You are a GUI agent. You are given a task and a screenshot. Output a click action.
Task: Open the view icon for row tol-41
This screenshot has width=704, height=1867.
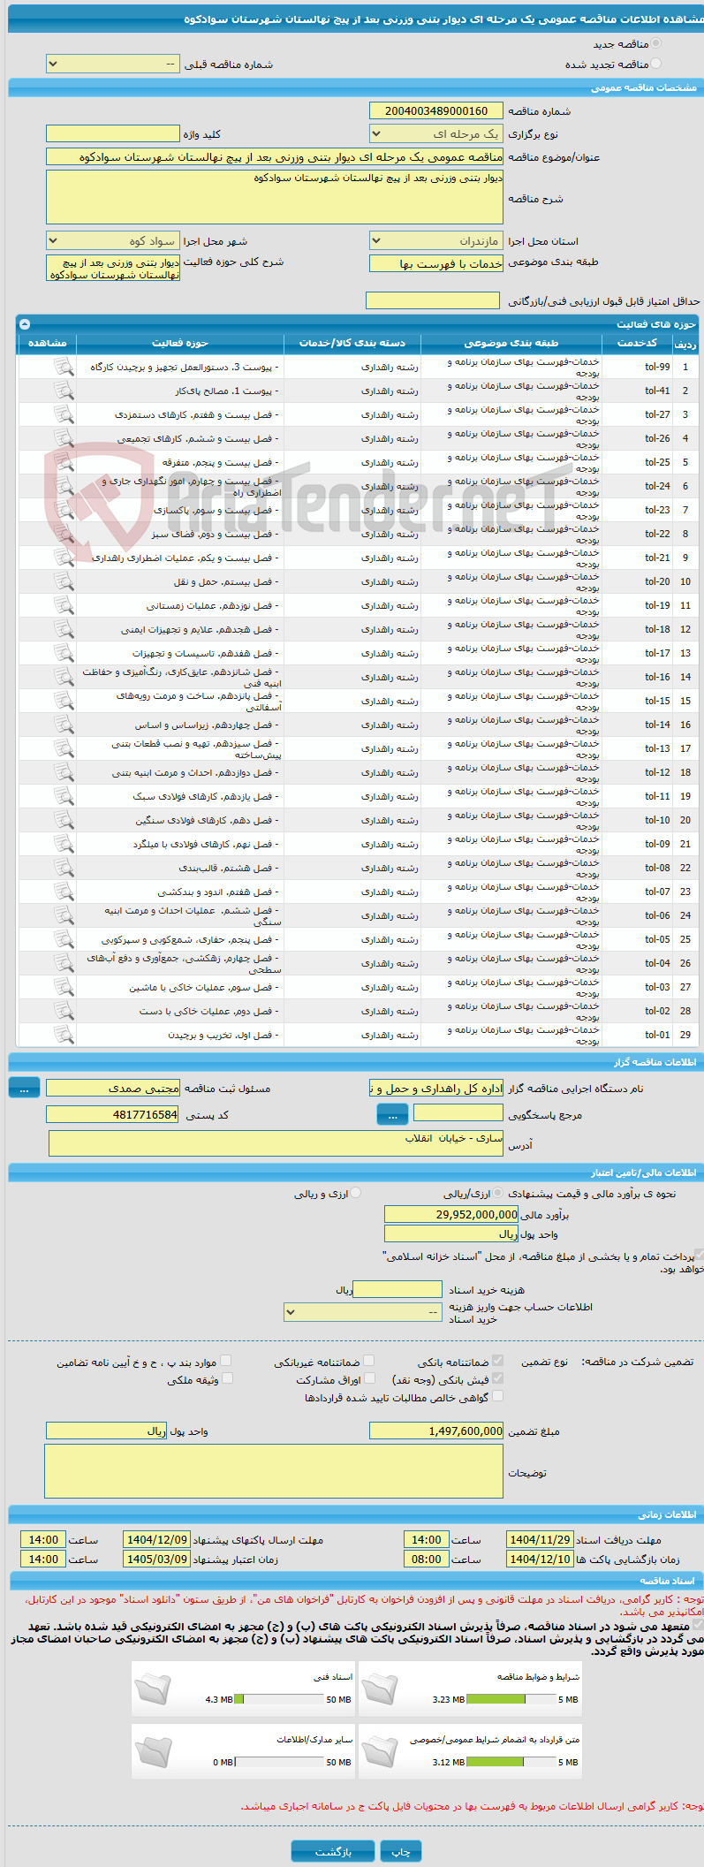[x=64, y=391]
